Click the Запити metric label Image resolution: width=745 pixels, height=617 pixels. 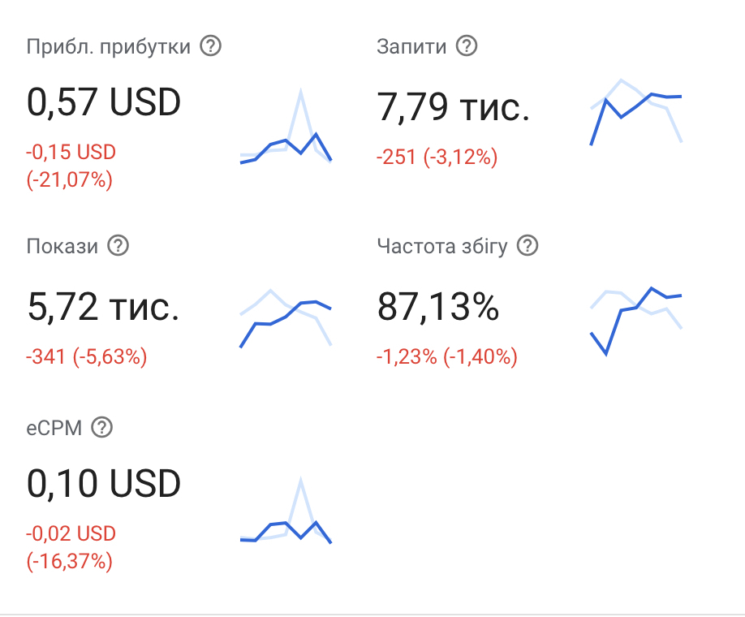pos(411,46)
